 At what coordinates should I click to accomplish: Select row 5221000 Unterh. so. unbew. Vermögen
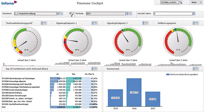coord(50,98)
